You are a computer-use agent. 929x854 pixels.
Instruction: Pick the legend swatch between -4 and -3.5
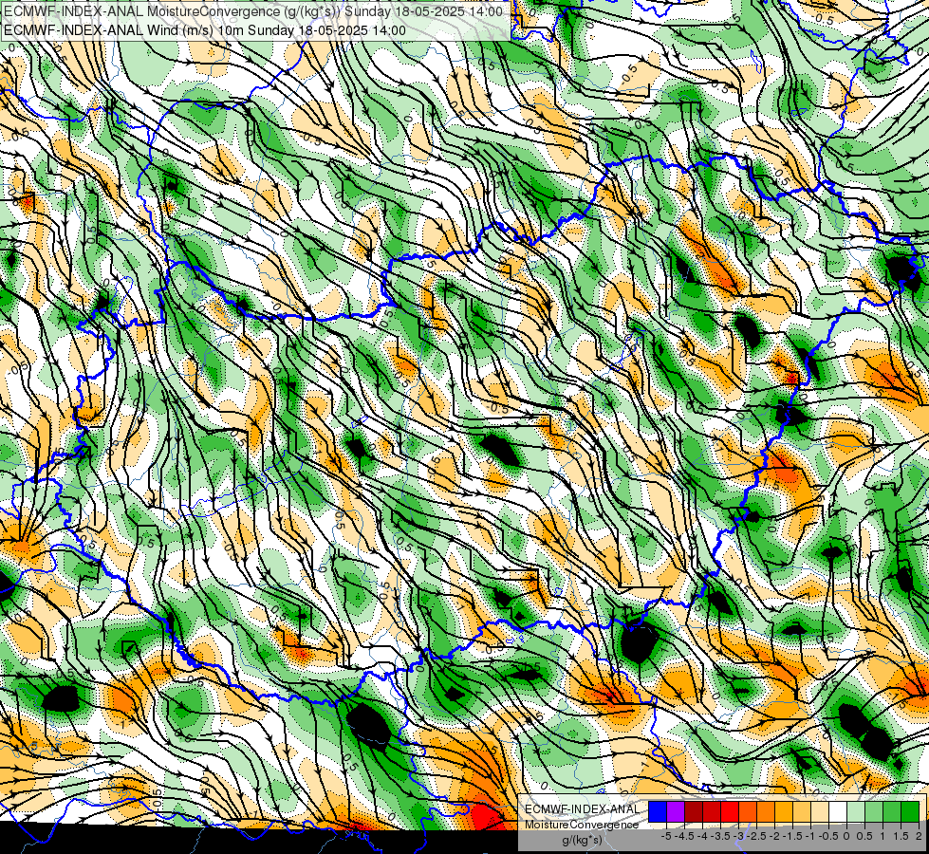pyautogui.click(x=712, y=811)
